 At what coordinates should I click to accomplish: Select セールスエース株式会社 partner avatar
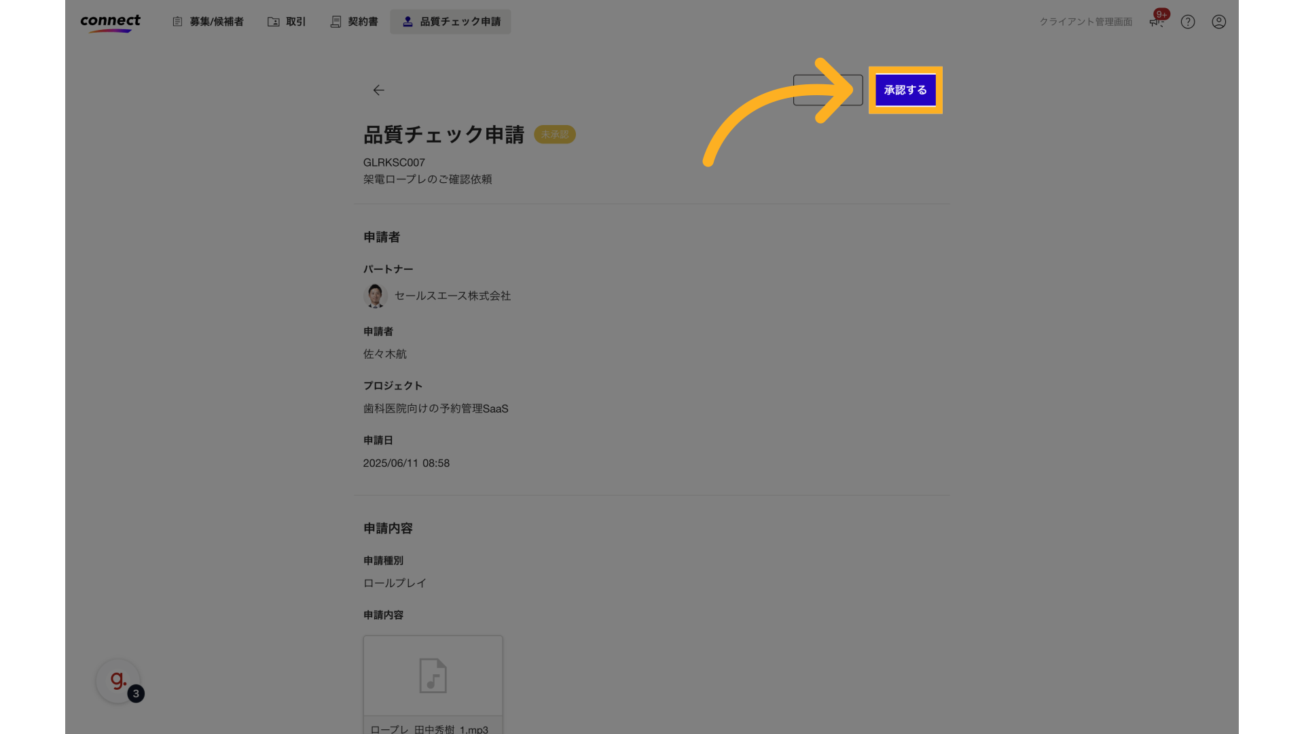[x=375, y=296]
